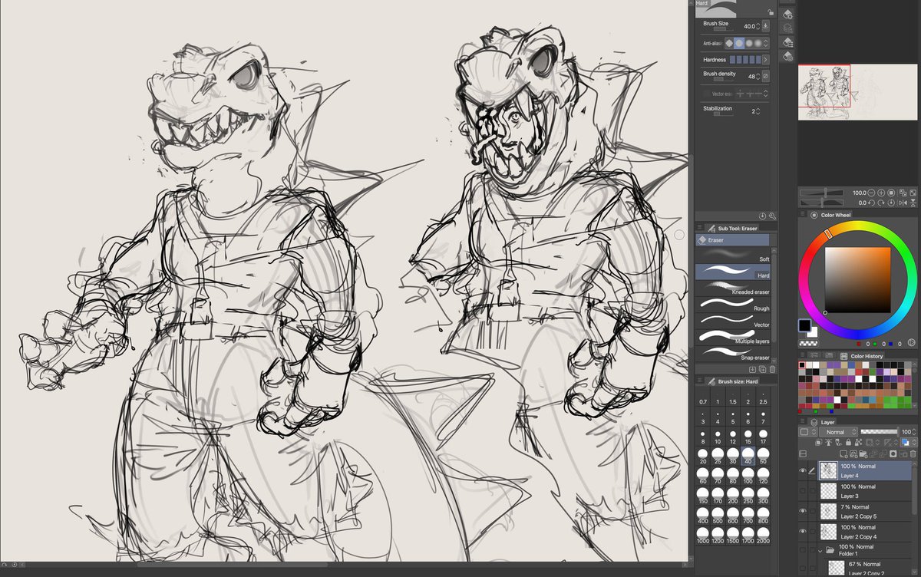Viewport: 921px width, 577px height.
Task: Click the layer opacity stepper arrows
Action: click(x=915, y=432)
